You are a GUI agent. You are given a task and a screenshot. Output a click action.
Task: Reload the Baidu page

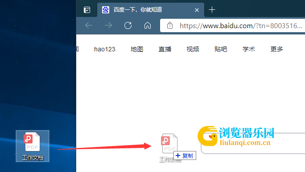128,25
